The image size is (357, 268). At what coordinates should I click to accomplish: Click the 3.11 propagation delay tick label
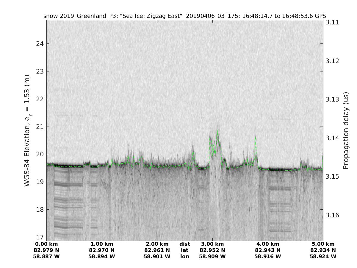tap(332, 22)
